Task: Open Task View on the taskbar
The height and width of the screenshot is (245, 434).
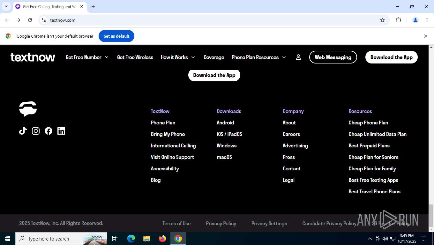Action: coord(115,239)
